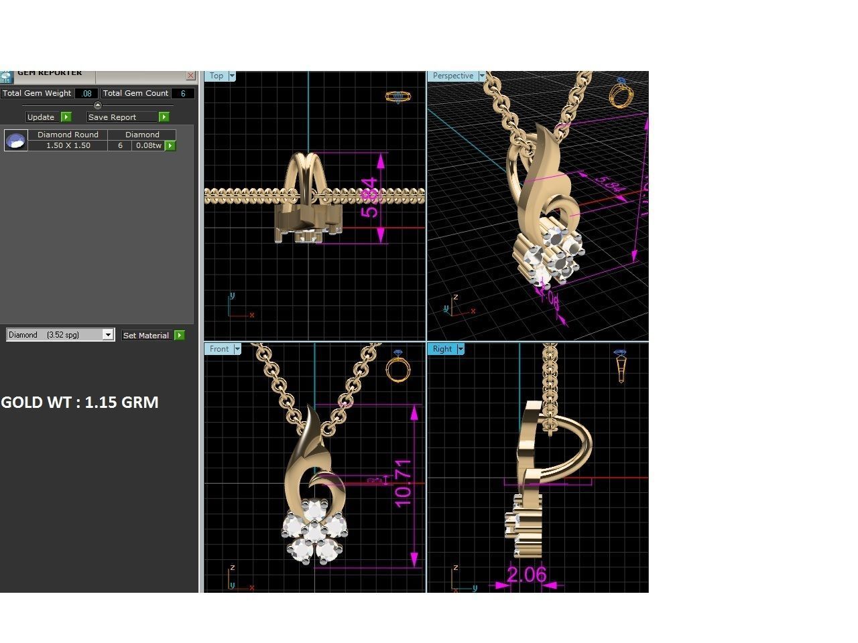Apply material with Set Material green arrow
The height and width of the screenshot is (643, 858).
180,336
